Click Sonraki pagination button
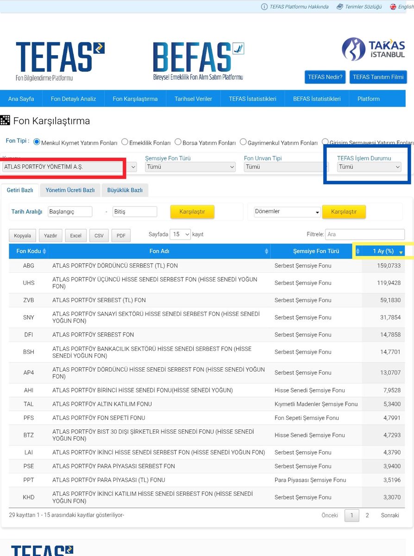 tap(390, 515)
